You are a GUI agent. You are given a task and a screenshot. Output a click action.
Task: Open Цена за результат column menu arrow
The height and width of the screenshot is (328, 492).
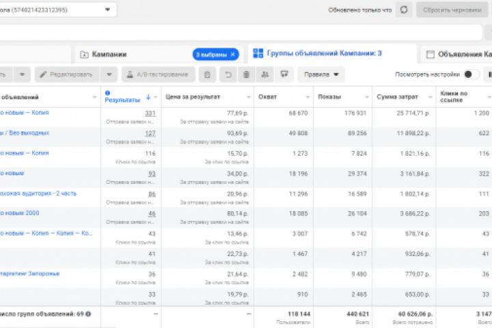(x=249, y=97)
